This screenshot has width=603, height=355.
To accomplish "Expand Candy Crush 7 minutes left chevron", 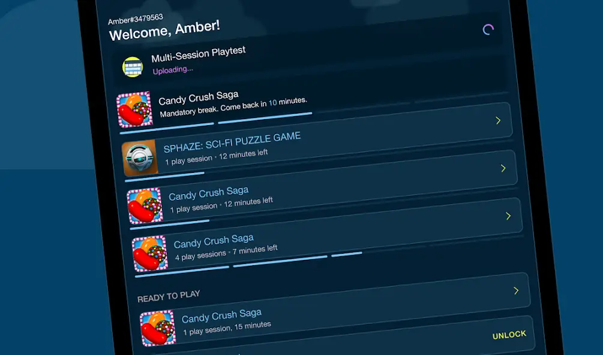I will 508,216.
